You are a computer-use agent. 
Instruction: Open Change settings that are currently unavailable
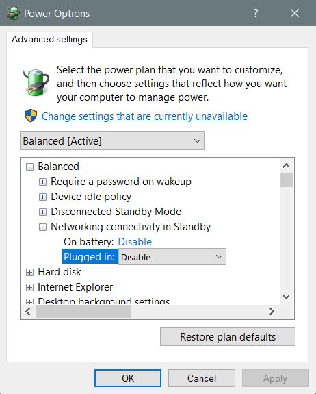144,116
